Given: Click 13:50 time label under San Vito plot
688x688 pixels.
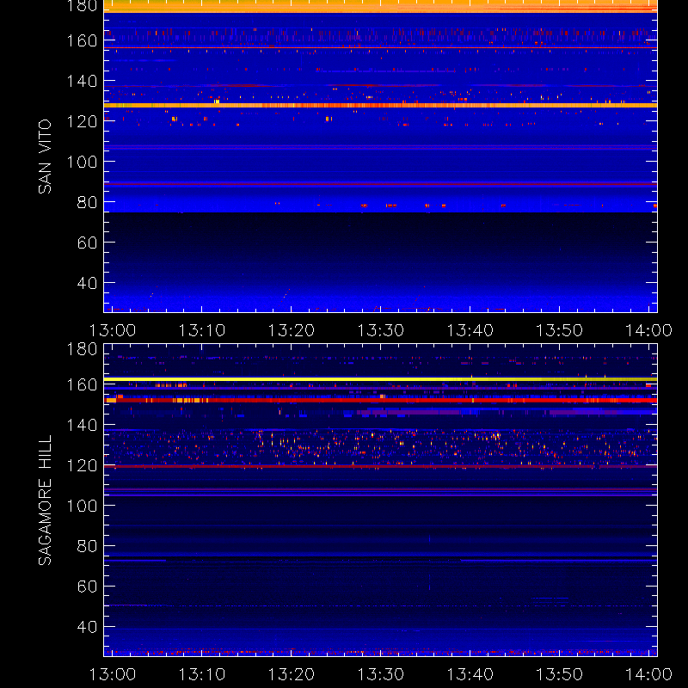Looking at the screenshot, I should (x=560, y=330).
